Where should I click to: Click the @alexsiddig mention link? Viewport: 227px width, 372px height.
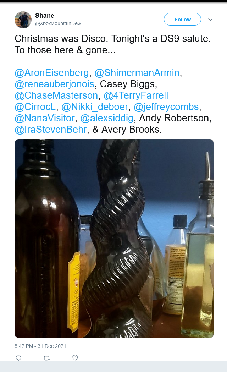(107, 119)
